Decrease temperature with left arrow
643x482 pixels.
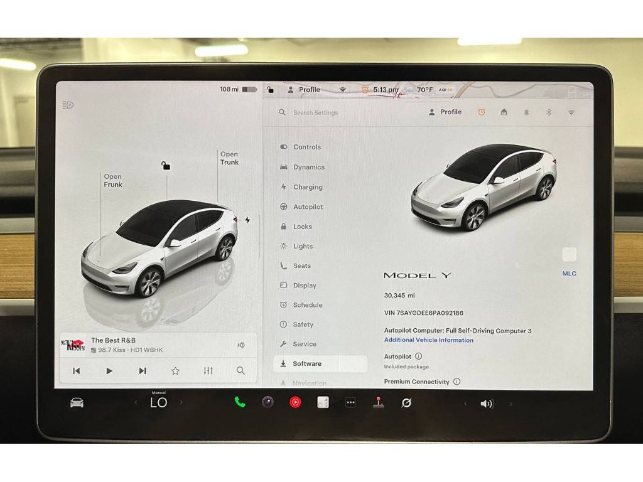pyautogui.click(x=136, y=403)
